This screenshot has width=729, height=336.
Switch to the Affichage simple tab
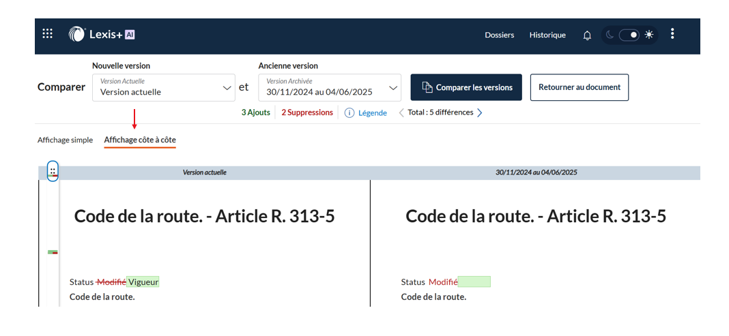[x=65, y=140]
